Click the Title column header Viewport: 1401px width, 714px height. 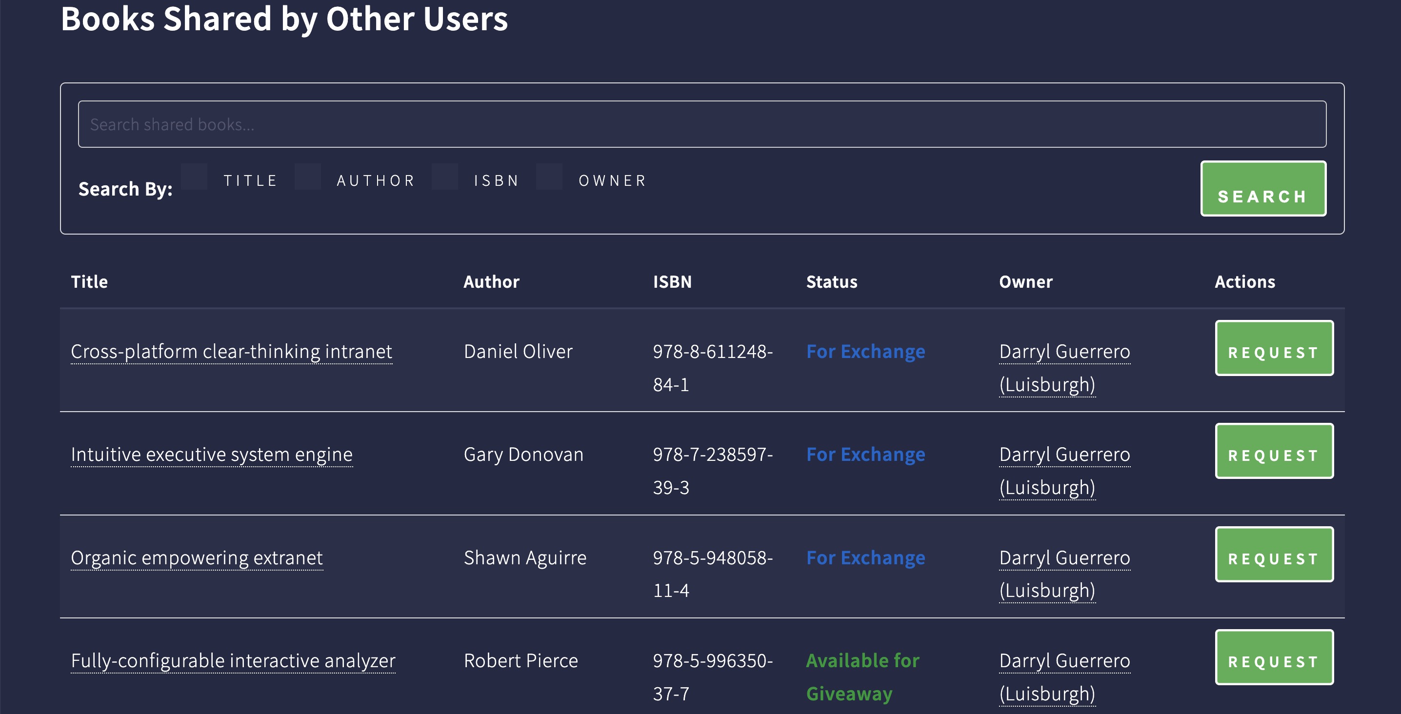point(89,282)
